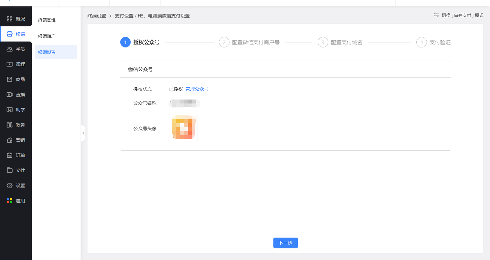Image resolution: width=490 pixels, height=260 pixels.
Task: Select 终端推广 submenu item
Action: click(x=47, y=36)
